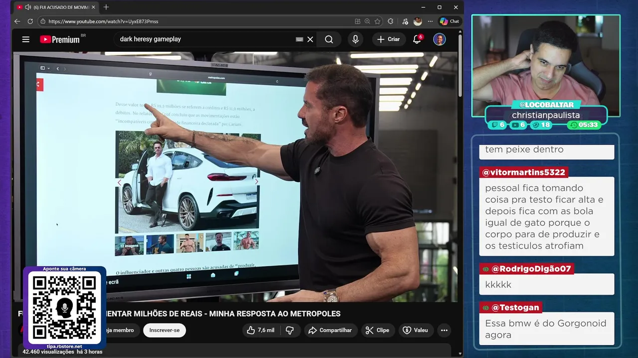638x358 pixels.
Task: Click the Inscrever-se subscribe button
Action: [164, 330]
